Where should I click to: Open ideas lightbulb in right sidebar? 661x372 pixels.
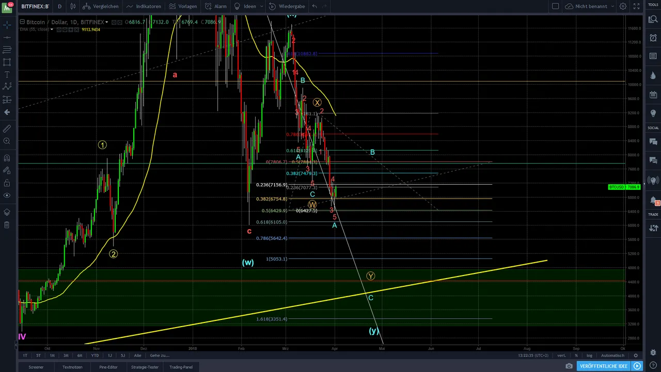click(653, 113)
